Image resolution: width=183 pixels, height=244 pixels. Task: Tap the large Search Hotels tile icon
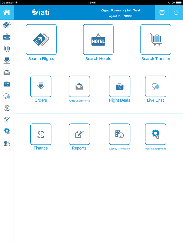[98, 39]
